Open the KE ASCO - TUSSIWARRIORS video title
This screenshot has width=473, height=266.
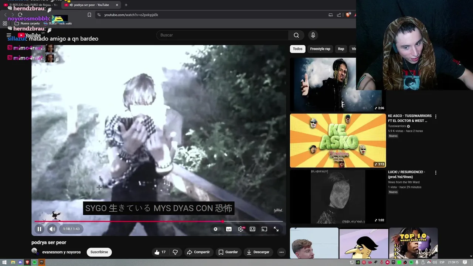[409, 118]
